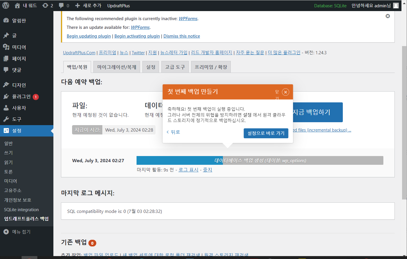Open the admin user avatar
This screenshot has height=259, width=407.
pos(396,6)
